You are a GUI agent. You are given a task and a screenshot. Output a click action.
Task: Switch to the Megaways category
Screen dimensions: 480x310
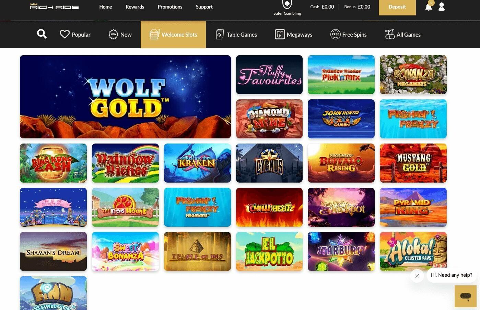[294, 35]
